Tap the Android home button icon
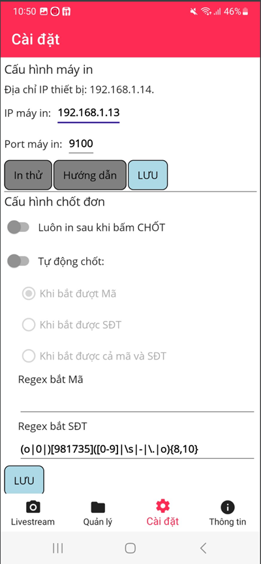Screen dimensions: 261x564 coord(130,548)
